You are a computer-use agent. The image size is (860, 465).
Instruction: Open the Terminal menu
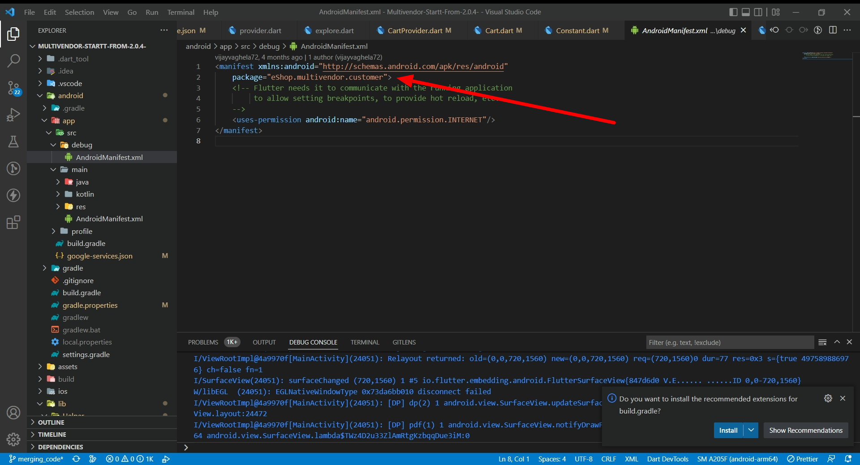[x=181, y=12]
